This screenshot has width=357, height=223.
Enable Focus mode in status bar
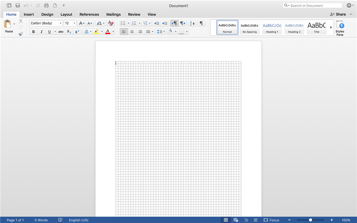click(271, 220)
